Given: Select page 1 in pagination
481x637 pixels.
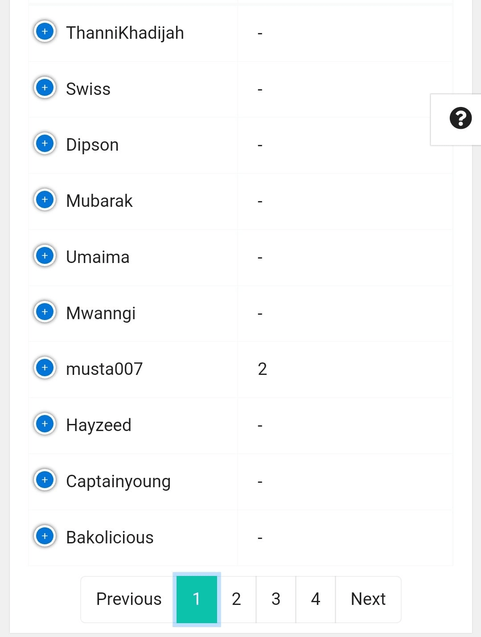Looking at the screenshot, I should pyautogui.click(x=197, y=599).
